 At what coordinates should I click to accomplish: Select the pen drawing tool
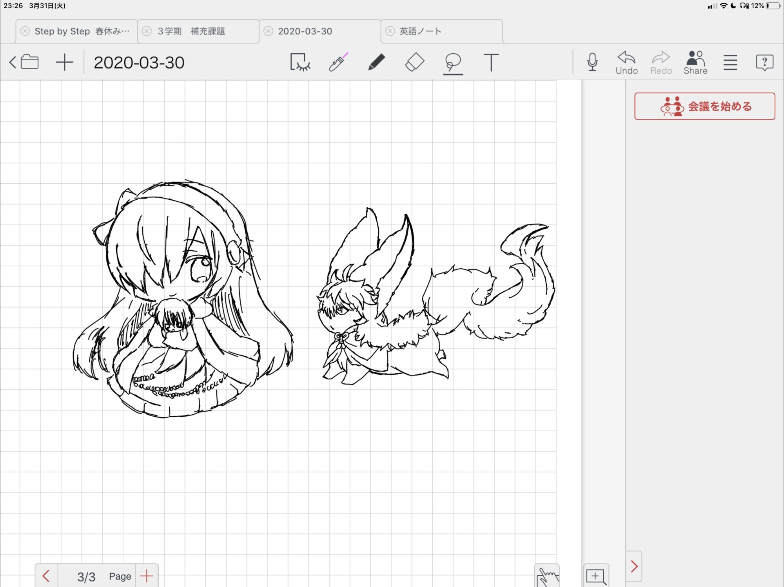pyautogui.click(x=376, y=62)
